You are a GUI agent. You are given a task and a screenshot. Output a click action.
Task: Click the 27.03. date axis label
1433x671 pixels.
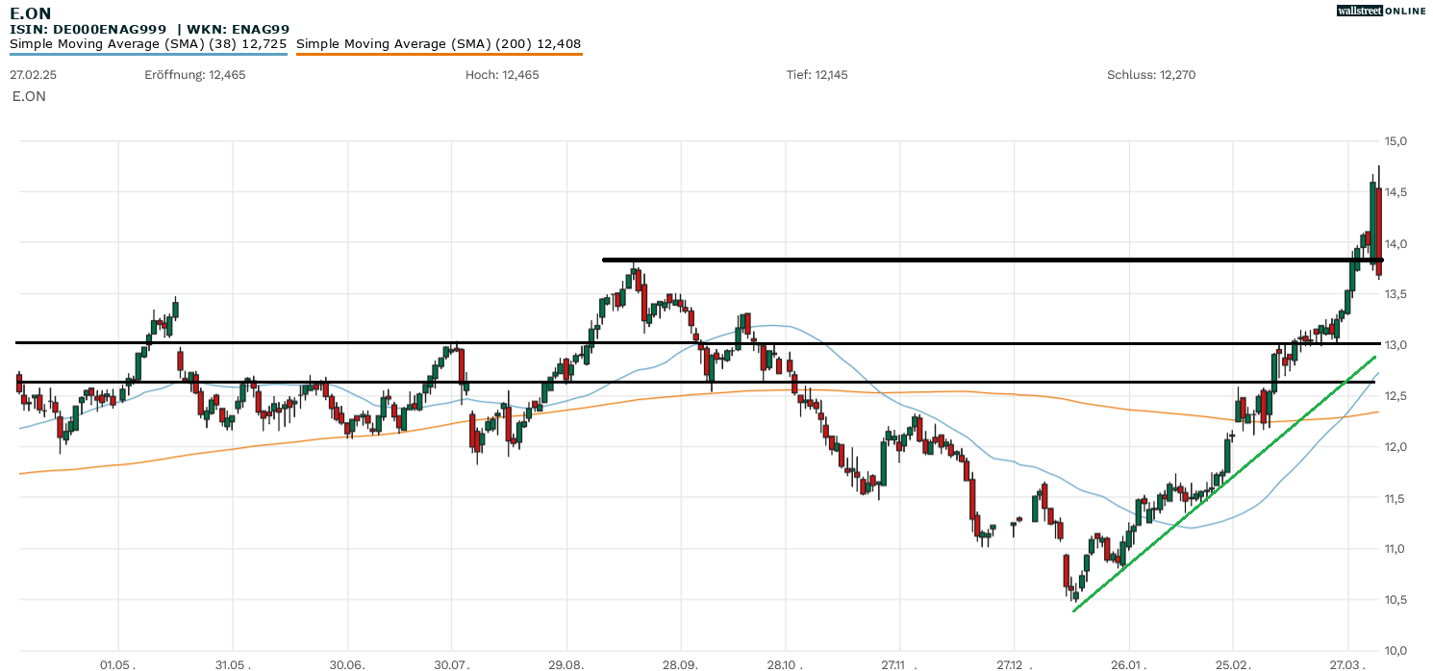tap(1347, 663)
